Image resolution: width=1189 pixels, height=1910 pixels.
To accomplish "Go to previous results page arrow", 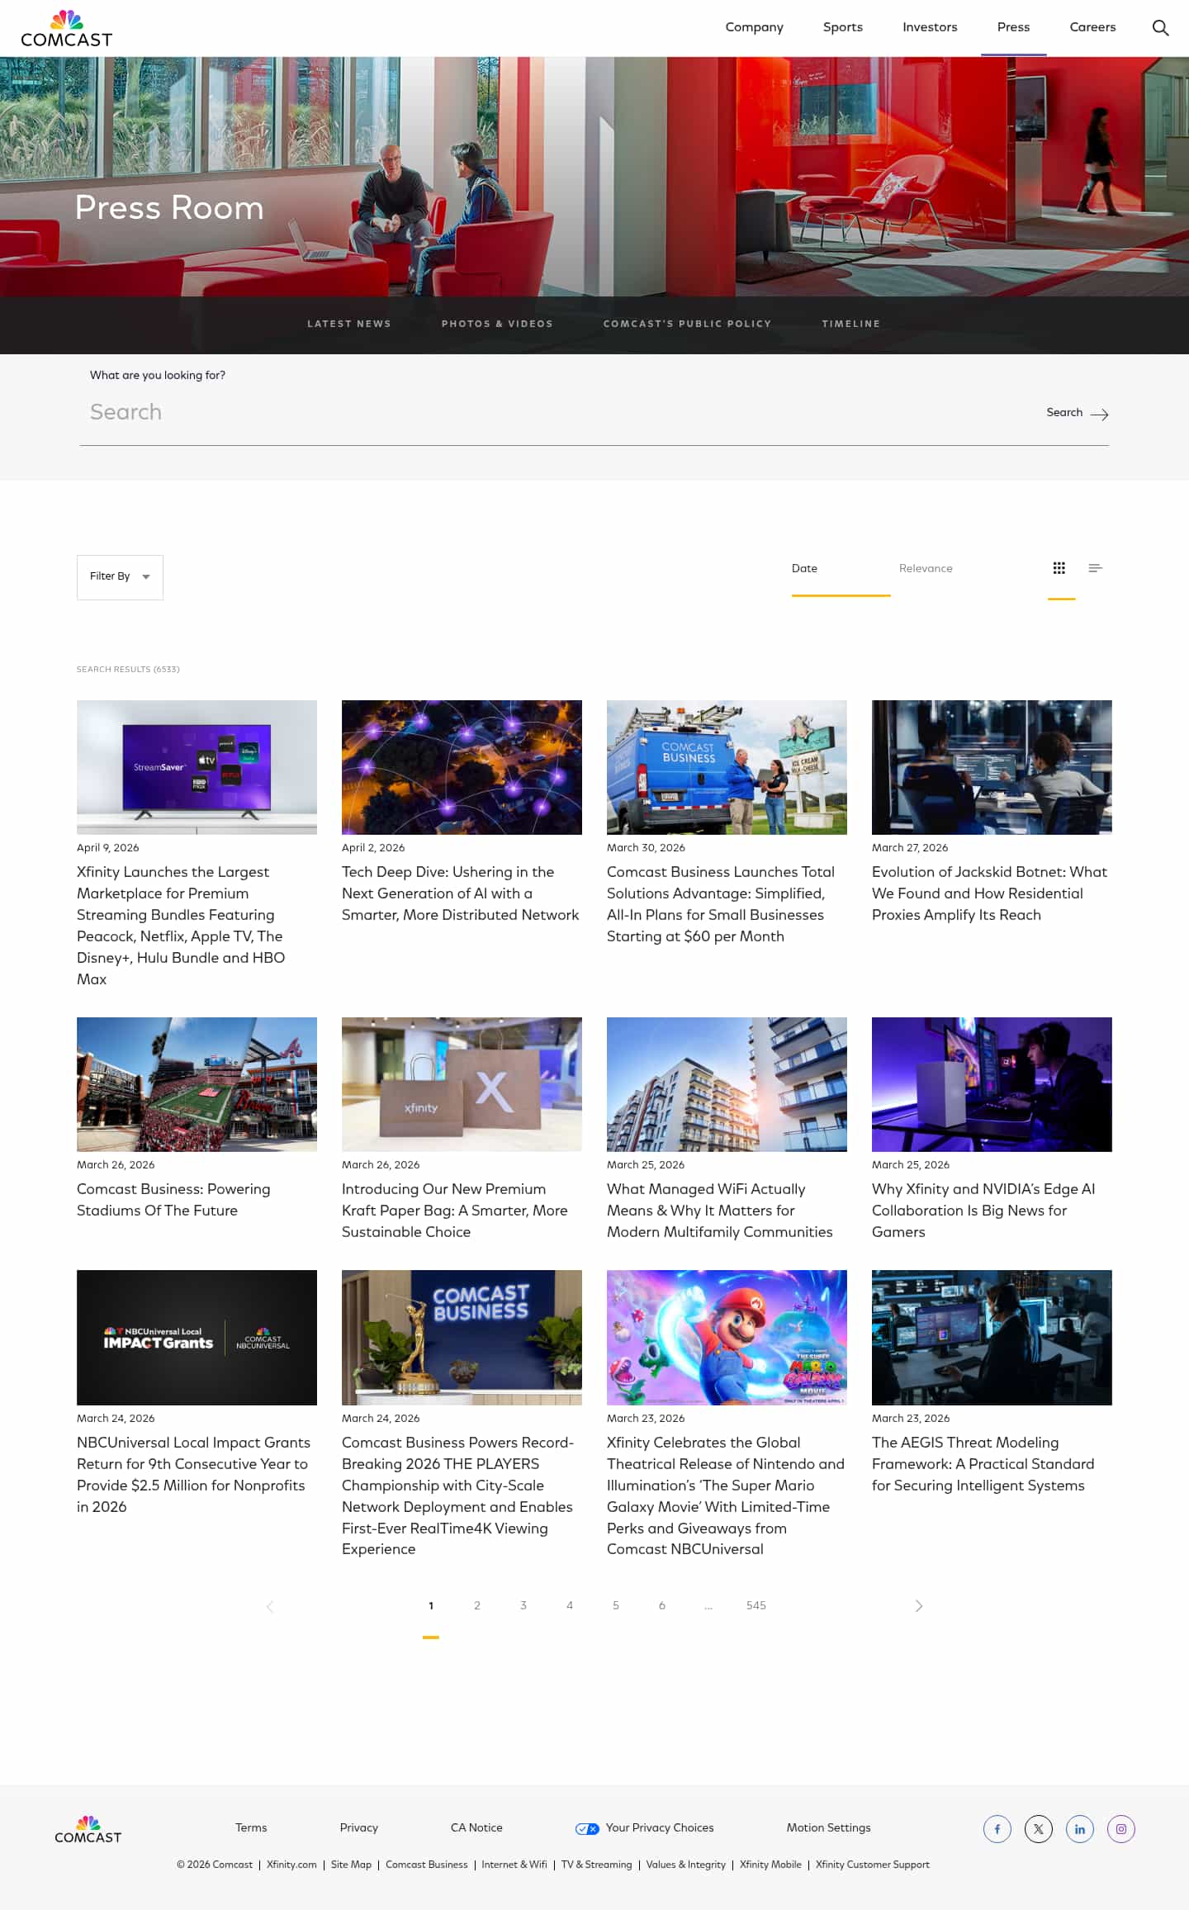I will coord(270,1606).
